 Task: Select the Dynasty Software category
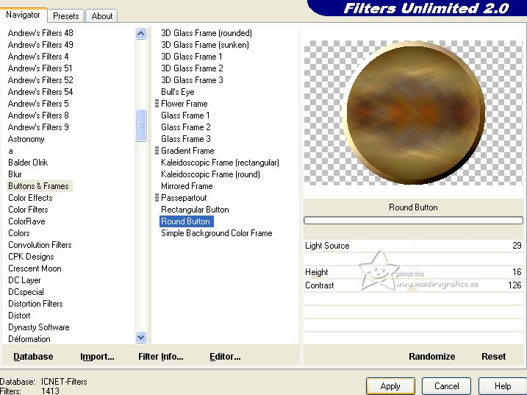coord(39,327)
